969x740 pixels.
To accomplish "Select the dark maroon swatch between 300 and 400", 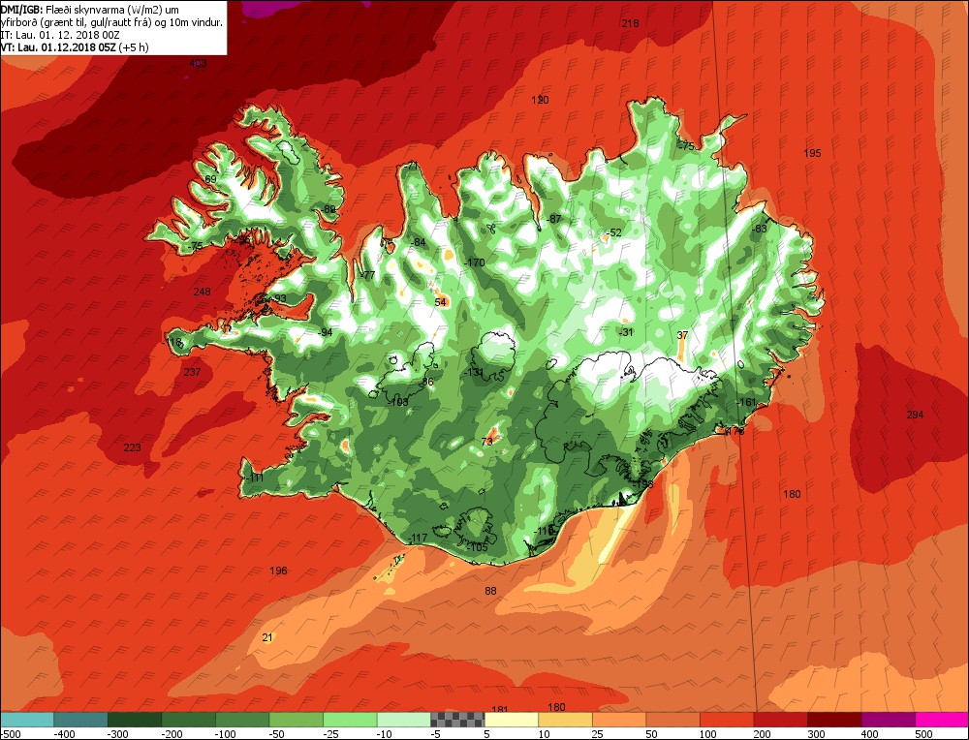I will click(x=834, y=720).
